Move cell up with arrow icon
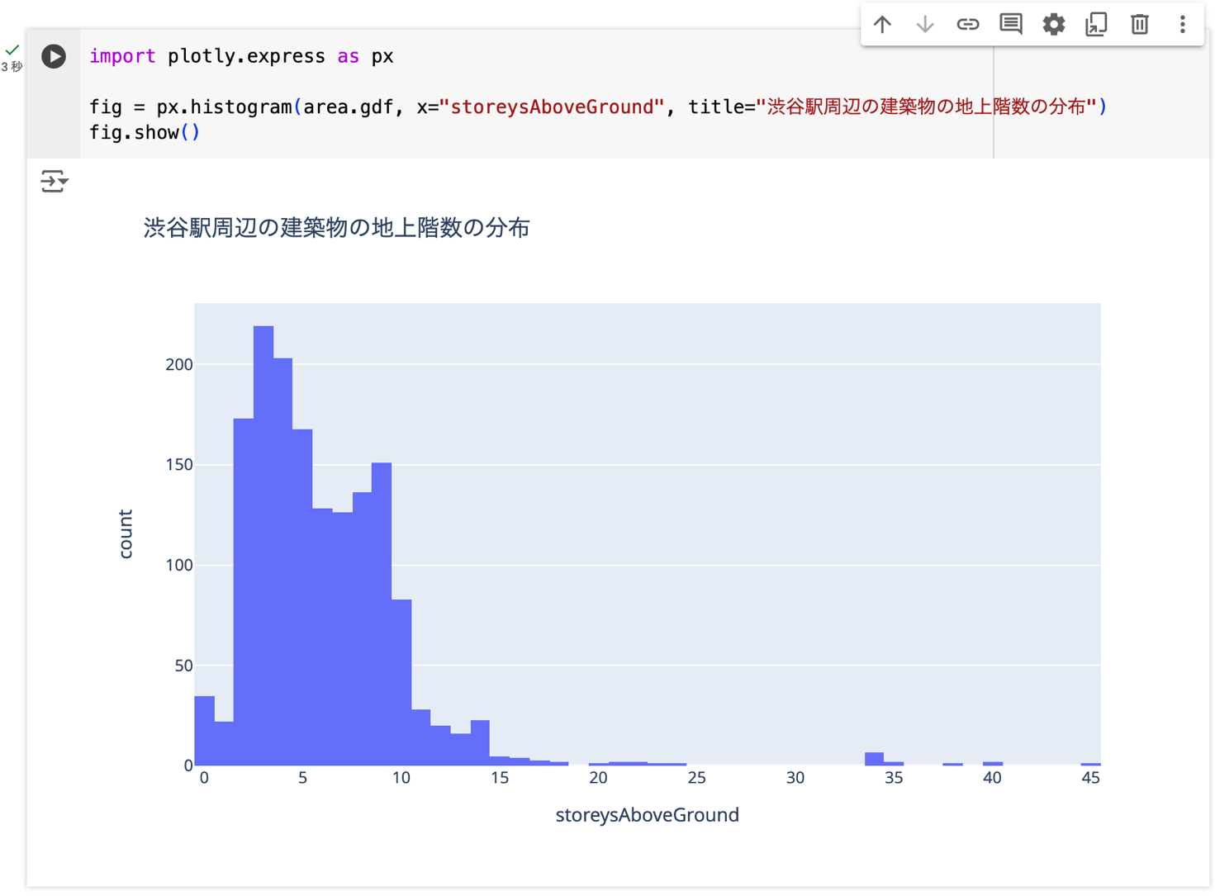The width and height of the screenshot is (1215, 896). [x=882, y=24]
